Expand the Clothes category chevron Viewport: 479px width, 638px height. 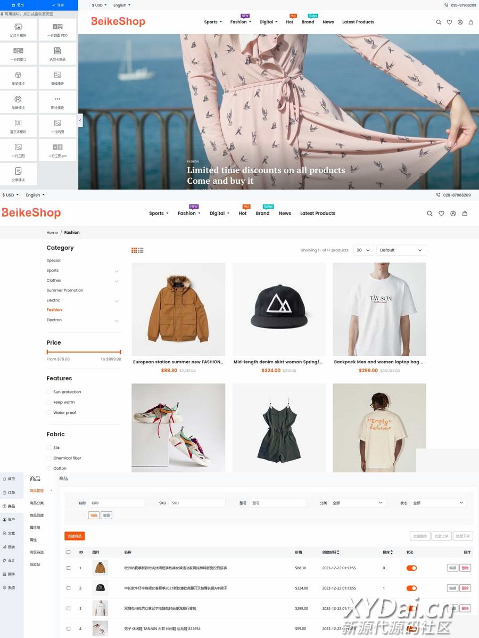117,281
